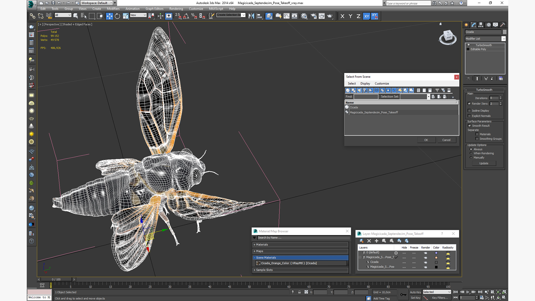Click the Cicada layer color swatch
The image size is (535, 301).
pos(436,262)
